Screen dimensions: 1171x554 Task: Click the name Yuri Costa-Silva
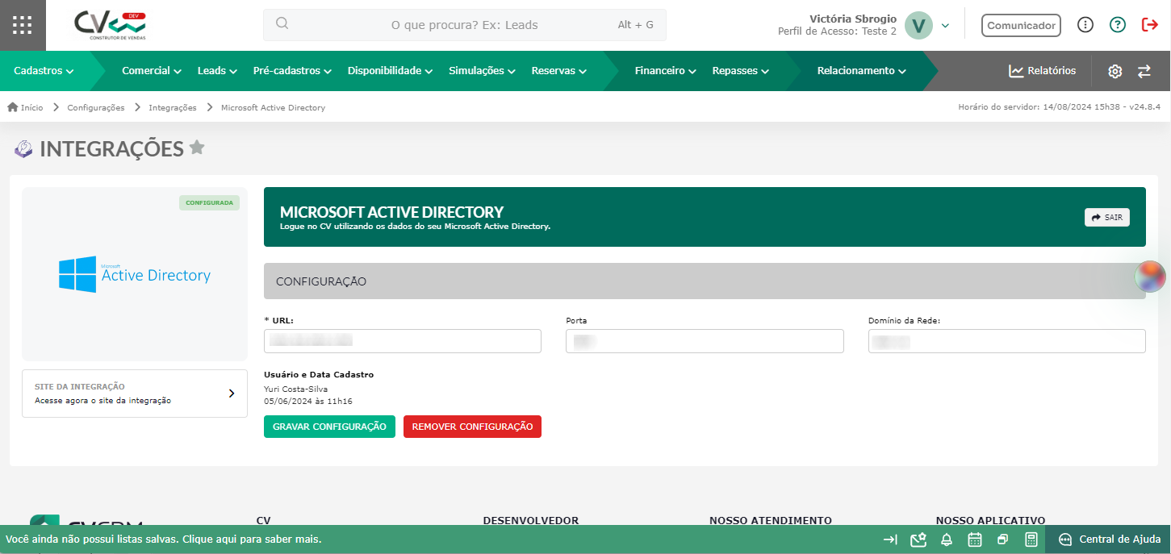pyautogui.click(x=296, y=389)
